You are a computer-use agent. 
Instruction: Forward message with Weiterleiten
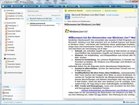tap(43, 6)
